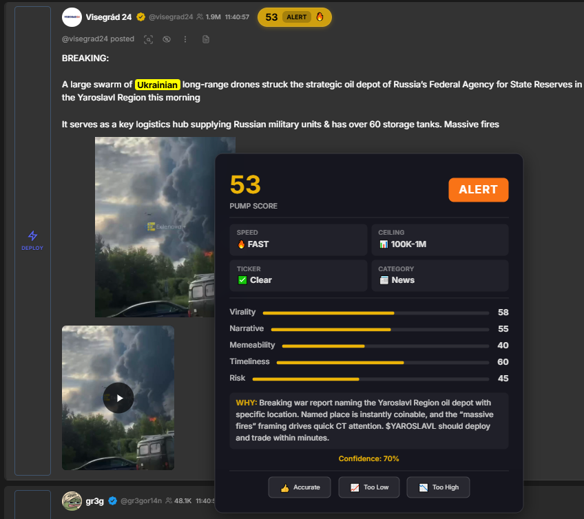Click the chart icon beside 100K-1M
Image resolution: width=584 pixels, height=519 pixels.
(384, 244)
